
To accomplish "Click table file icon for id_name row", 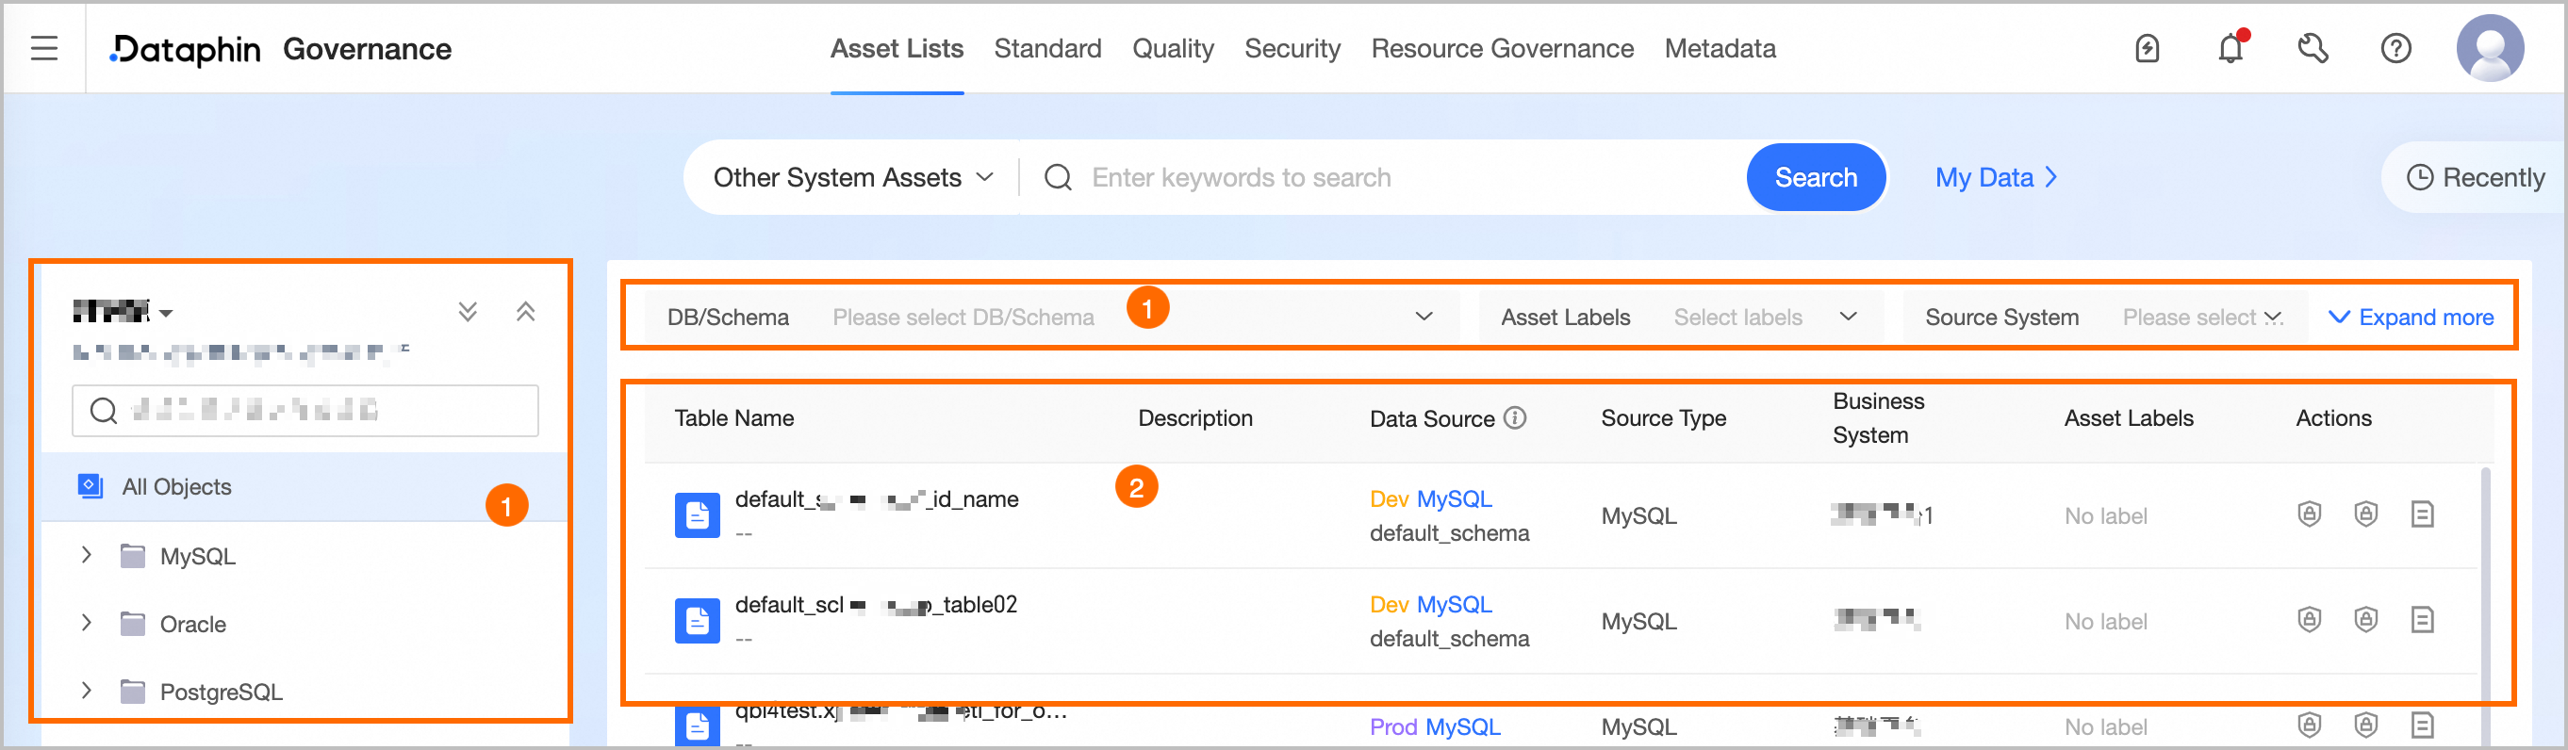I will tap(697, 515).
